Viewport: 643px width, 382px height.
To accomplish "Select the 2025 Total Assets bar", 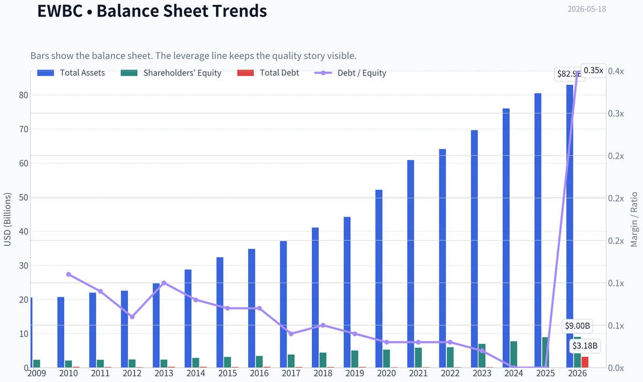I will click(538, 230).
